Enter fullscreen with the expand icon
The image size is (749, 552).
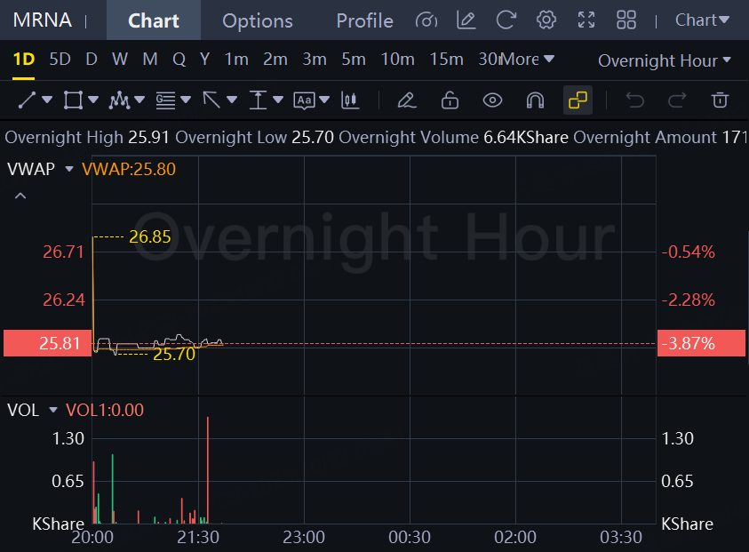coord(586,20)
